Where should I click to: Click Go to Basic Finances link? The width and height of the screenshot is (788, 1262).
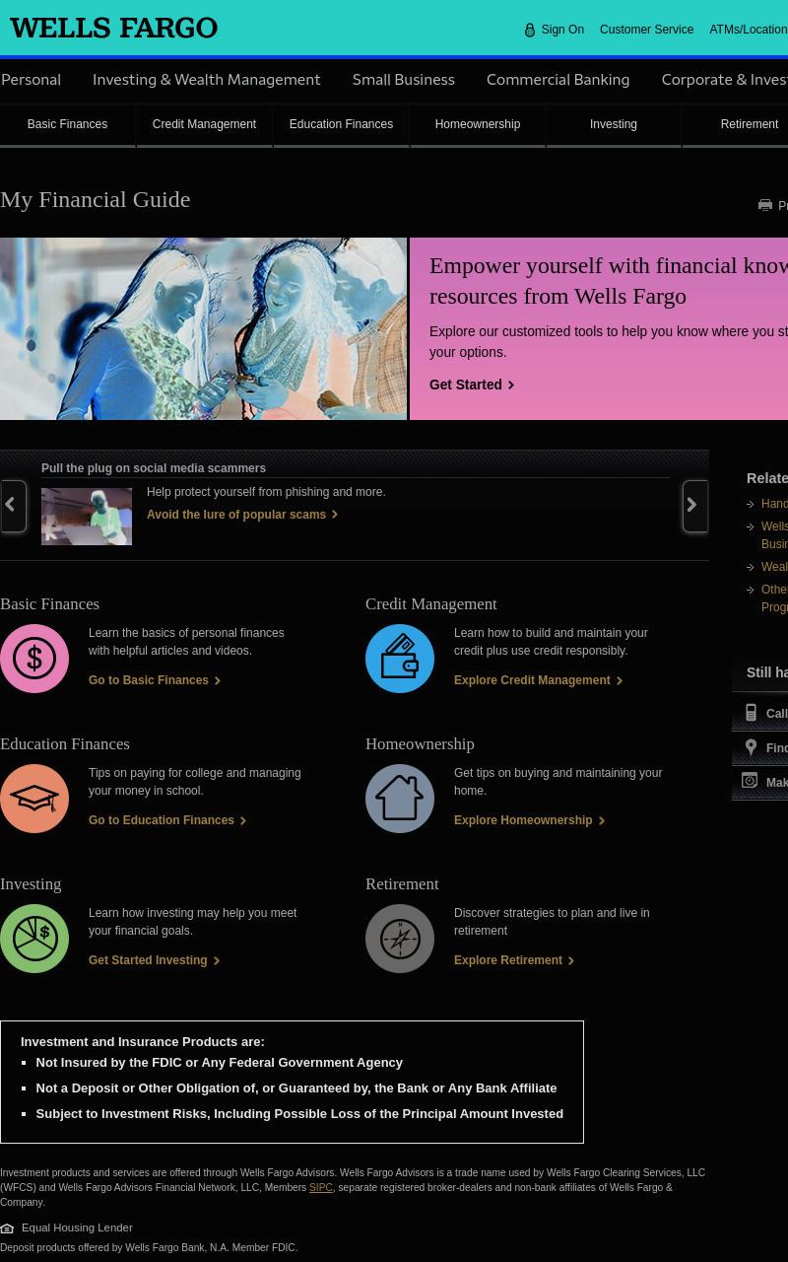point(155,680)
